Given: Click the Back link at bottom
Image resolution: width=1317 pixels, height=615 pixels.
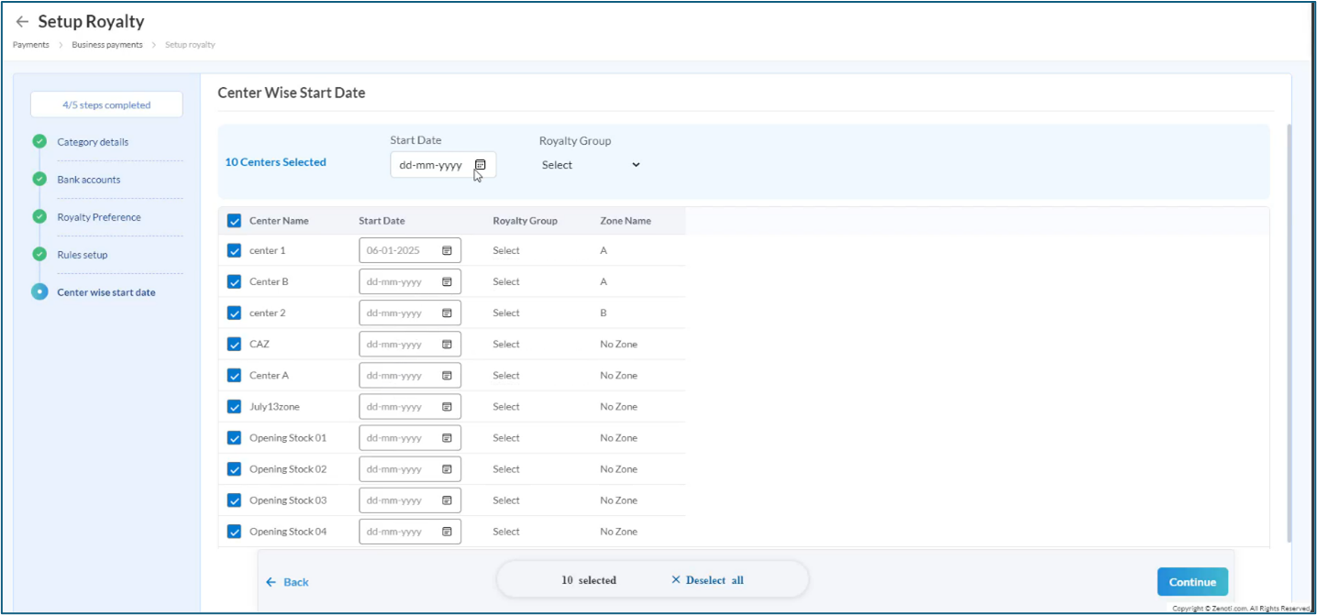Looking at the screenshot, I should [x=287, y=582].
